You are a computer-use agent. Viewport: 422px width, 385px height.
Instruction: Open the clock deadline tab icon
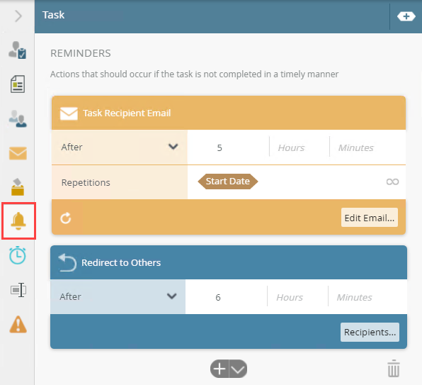pos(18,255)
